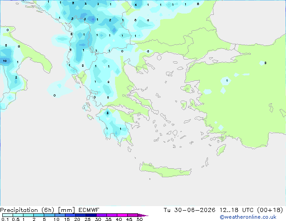The width and height of the screenshot is (286, 221).
Task: Click the '2' value over Calabria, Italy
Action: point(16,77)
